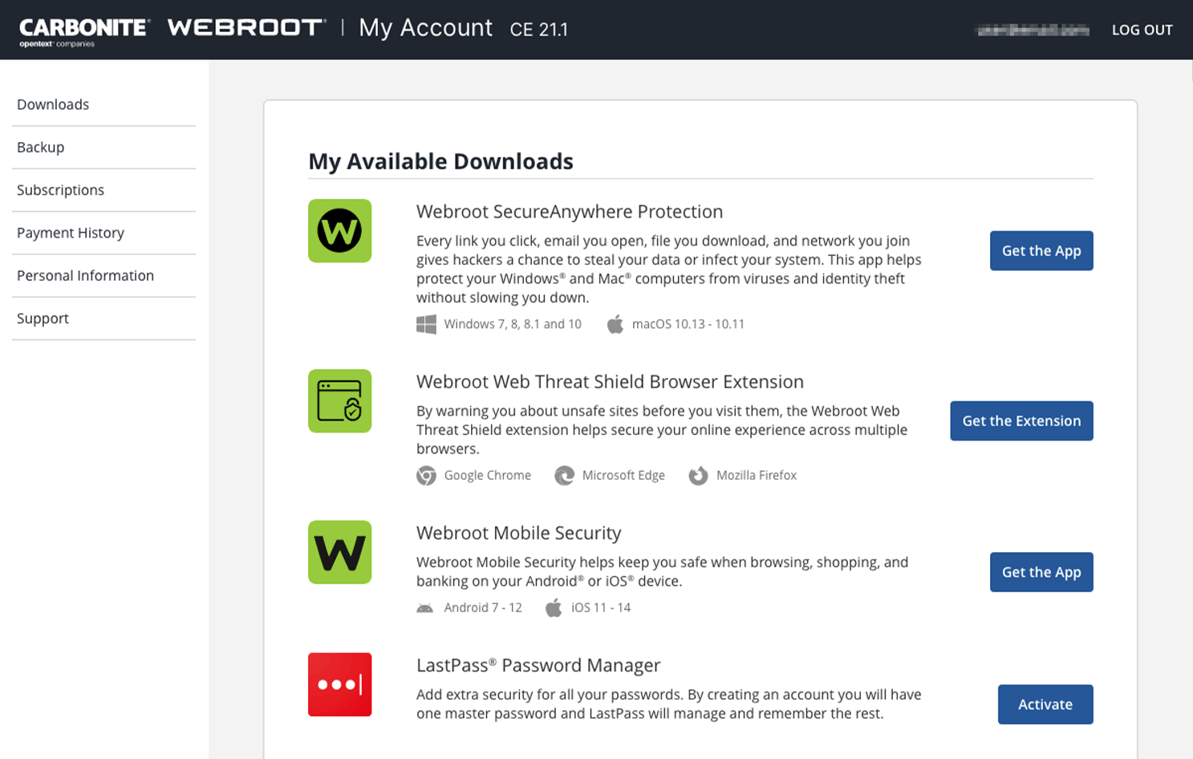
Task: Click the Mozilla Firefox label
Action: [757, 476]
